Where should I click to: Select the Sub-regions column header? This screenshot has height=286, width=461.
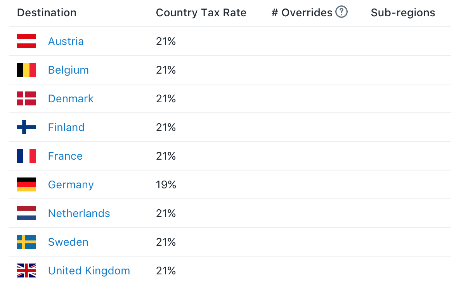[x=403, y=12]
